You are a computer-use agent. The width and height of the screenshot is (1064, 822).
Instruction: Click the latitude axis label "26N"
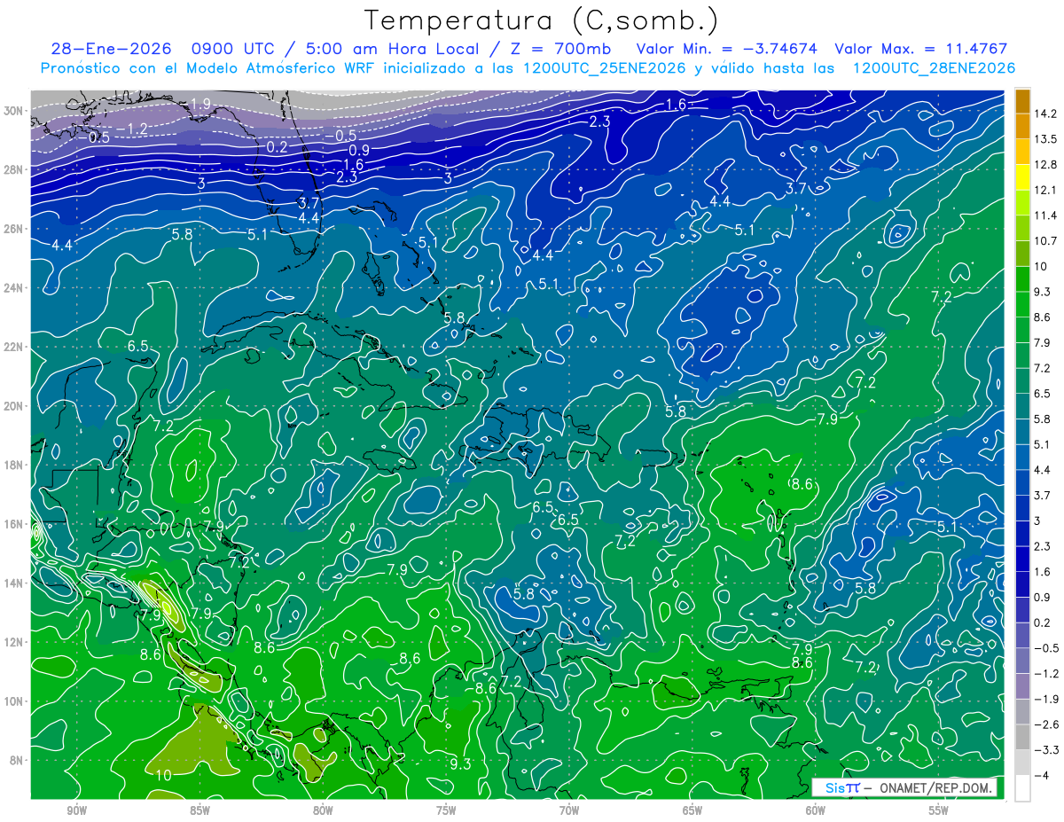(14, 229)
